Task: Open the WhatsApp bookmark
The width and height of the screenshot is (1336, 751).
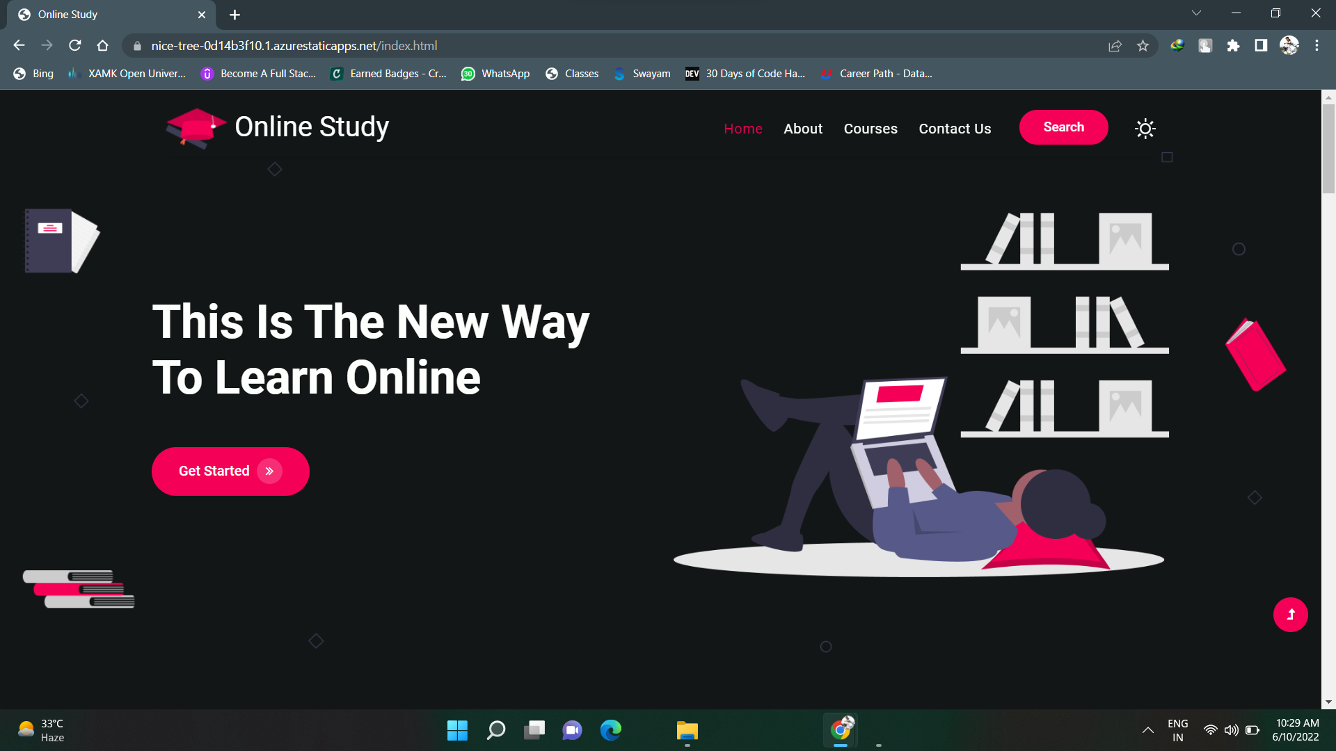Action: [495, 74]
